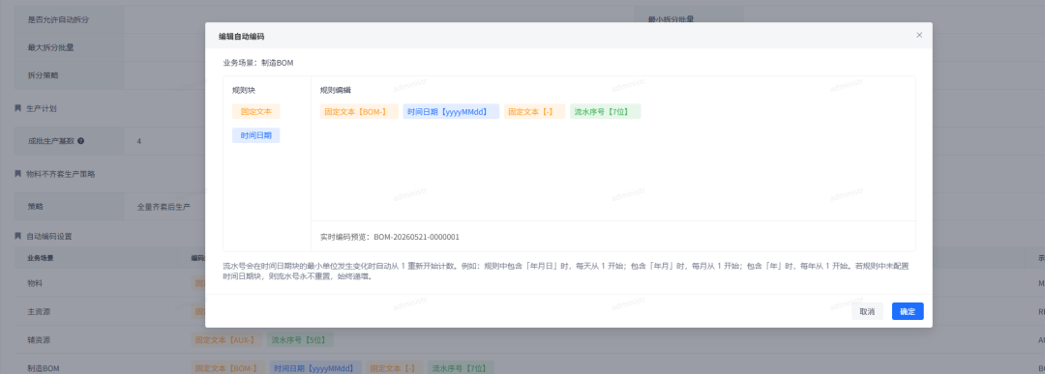Click the 固定文本【-】 tag in rule editor

click(x=534, y=112)
